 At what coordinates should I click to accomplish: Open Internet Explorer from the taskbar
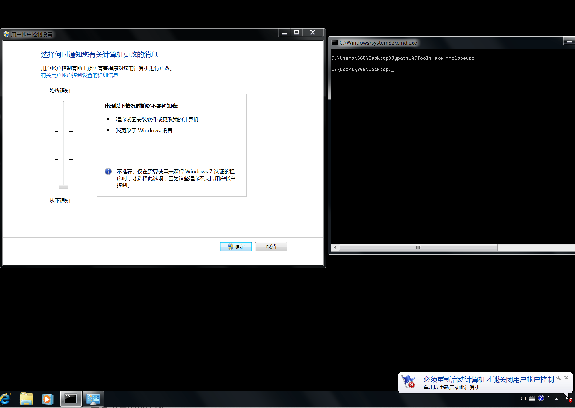pyautogui.click(x=5, y=399)
